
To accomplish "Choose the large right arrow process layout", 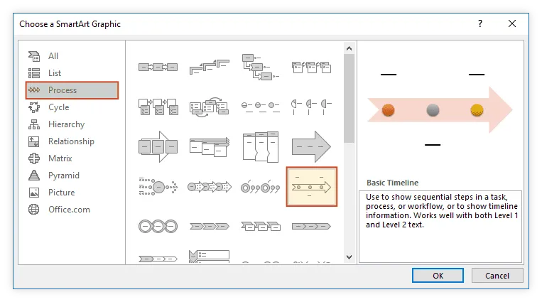I will (311, 146).
